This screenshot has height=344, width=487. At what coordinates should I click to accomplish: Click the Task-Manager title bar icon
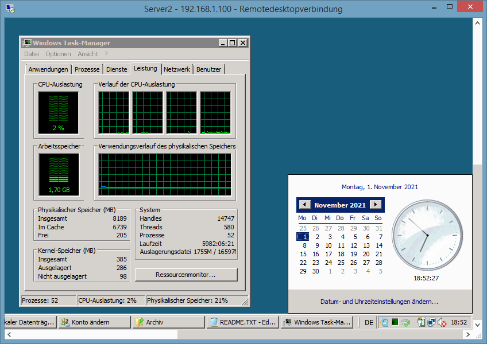click(x=28, y=43)
